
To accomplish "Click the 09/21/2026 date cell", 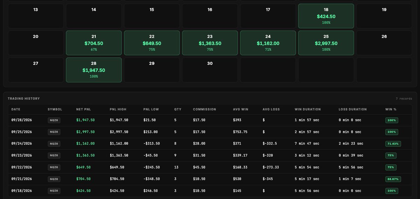I will tap(22, 179).
